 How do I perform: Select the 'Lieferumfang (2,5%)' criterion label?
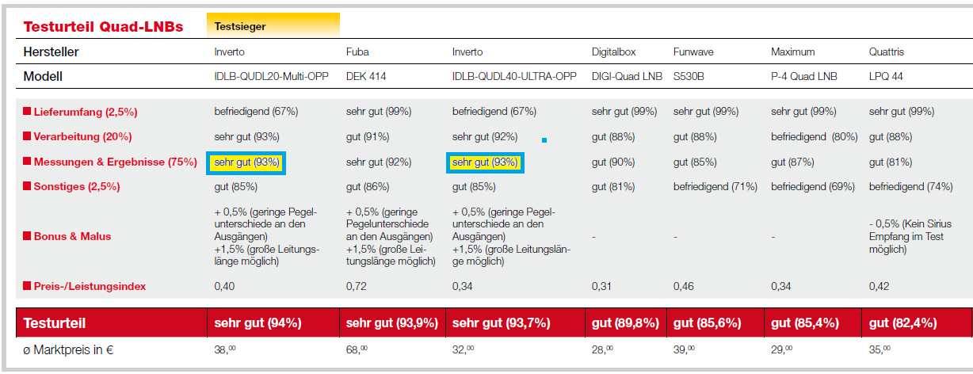[81, 112]
